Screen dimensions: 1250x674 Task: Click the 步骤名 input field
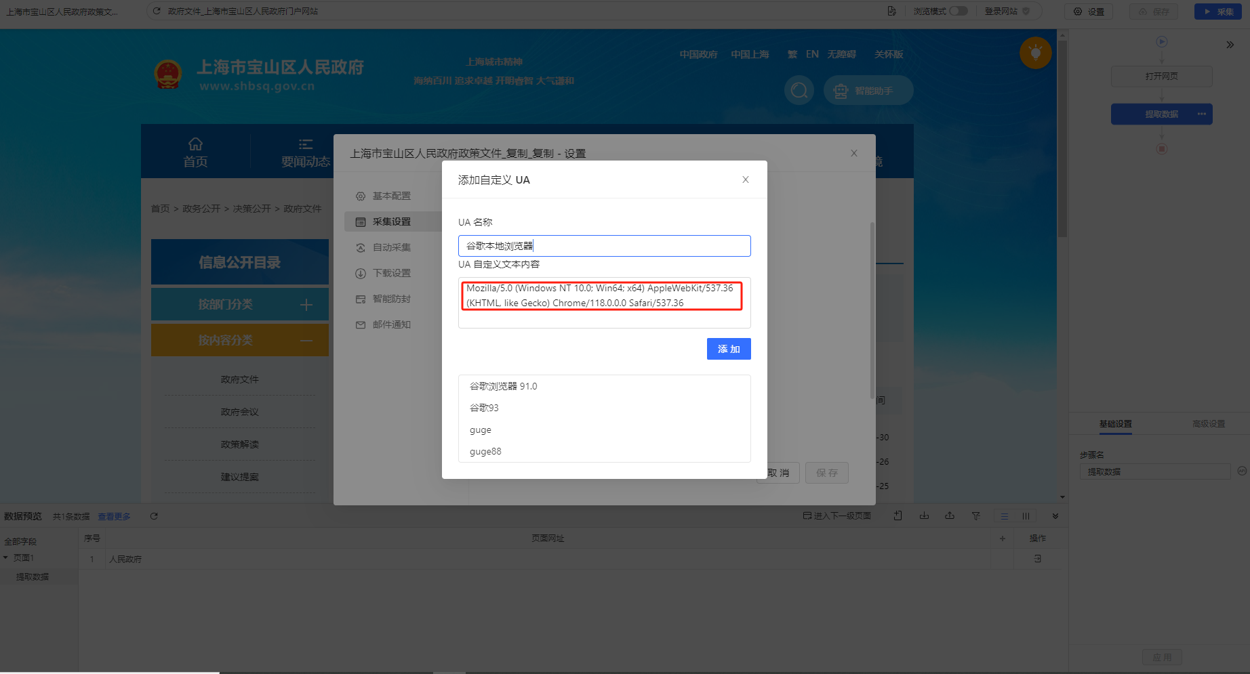pos(1155,471)
